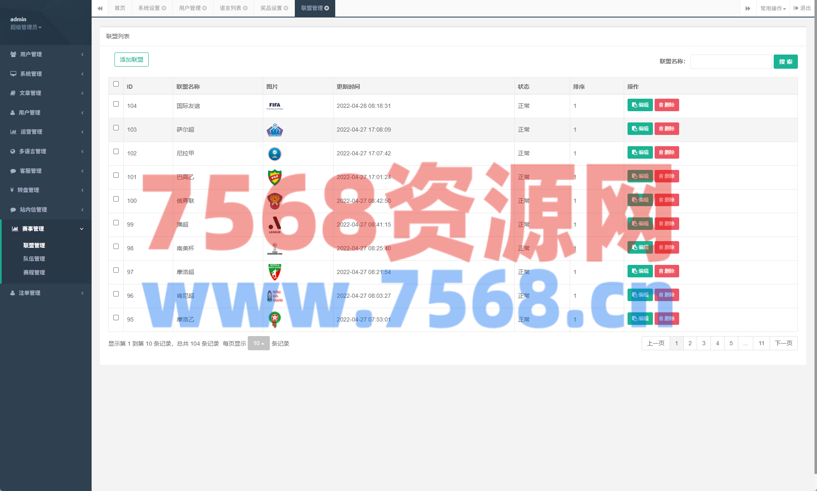This screenshot has height=491, width=817.
Task: Focus the 联盟名称 search input field
Action: coord(731,62)
